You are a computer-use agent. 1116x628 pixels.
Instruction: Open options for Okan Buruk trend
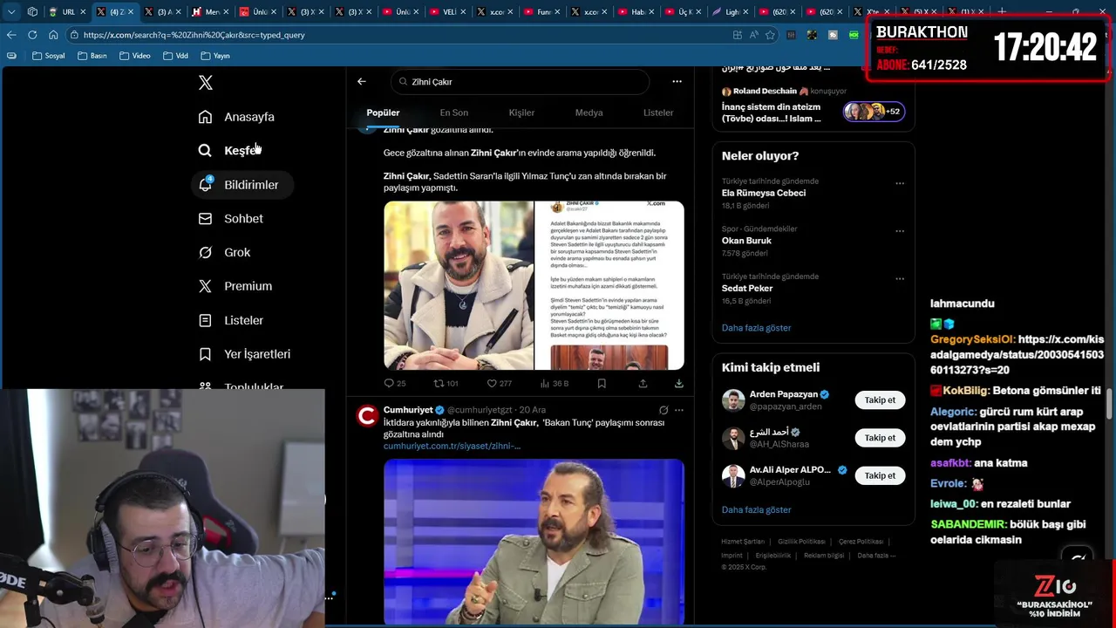(x=900, y=231)
